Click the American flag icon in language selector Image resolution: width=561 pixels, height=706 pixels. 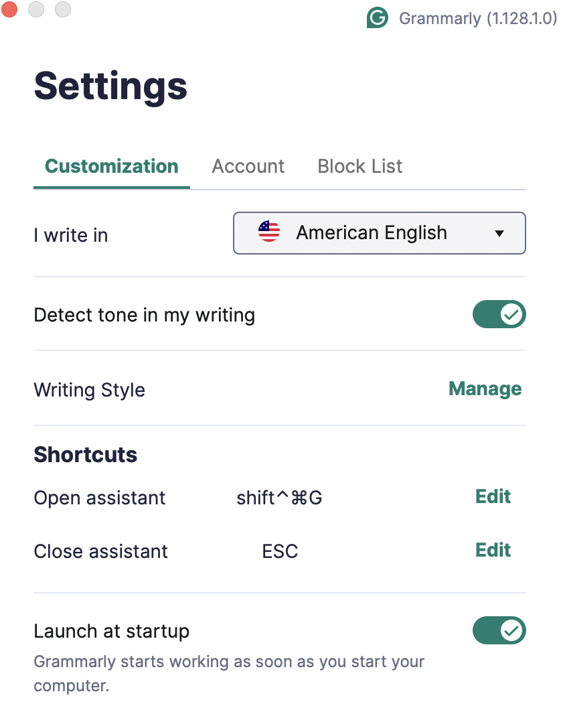tap(268, 231)
